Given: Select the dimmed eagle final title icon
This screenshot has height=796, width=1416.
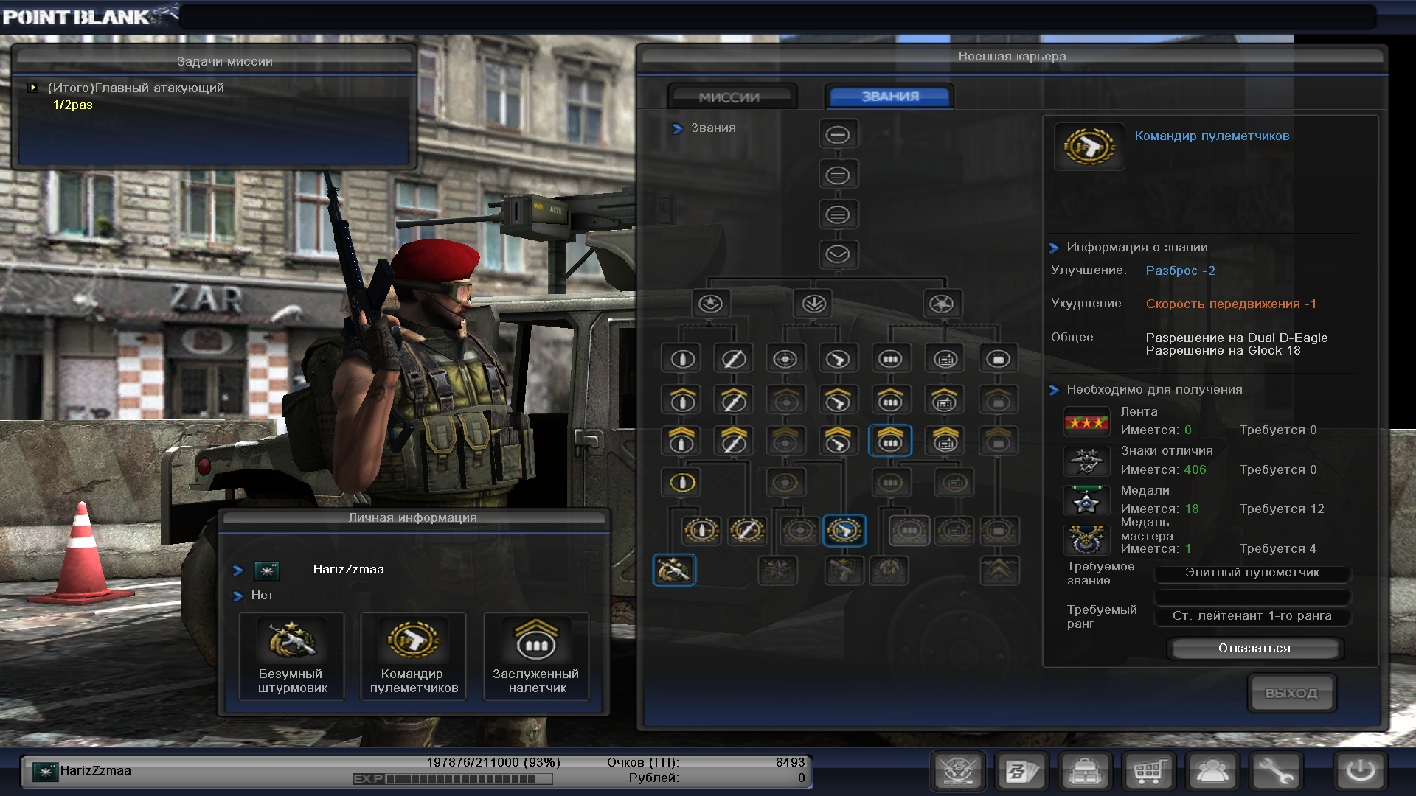Looking at the screenshot, I should pyautogui.click(x=889, y=570).
